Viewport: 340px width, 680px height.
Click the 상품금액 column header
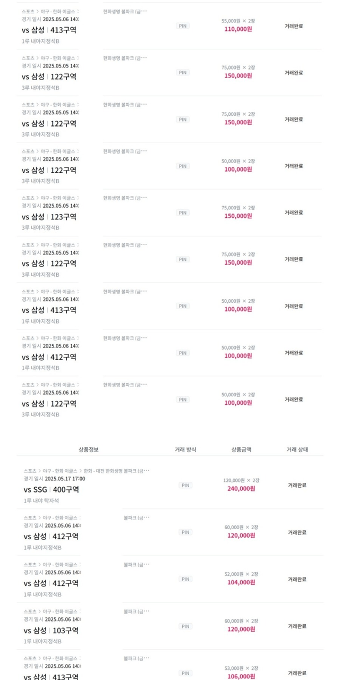[241, 449]
